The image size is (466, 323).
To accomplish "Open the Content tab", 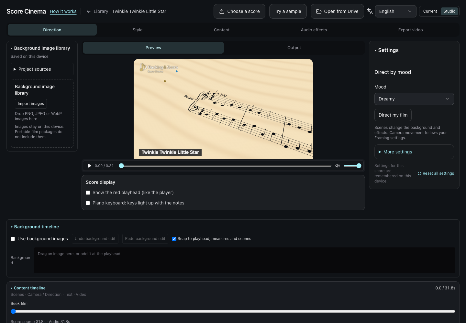I will tap(222, 30).
